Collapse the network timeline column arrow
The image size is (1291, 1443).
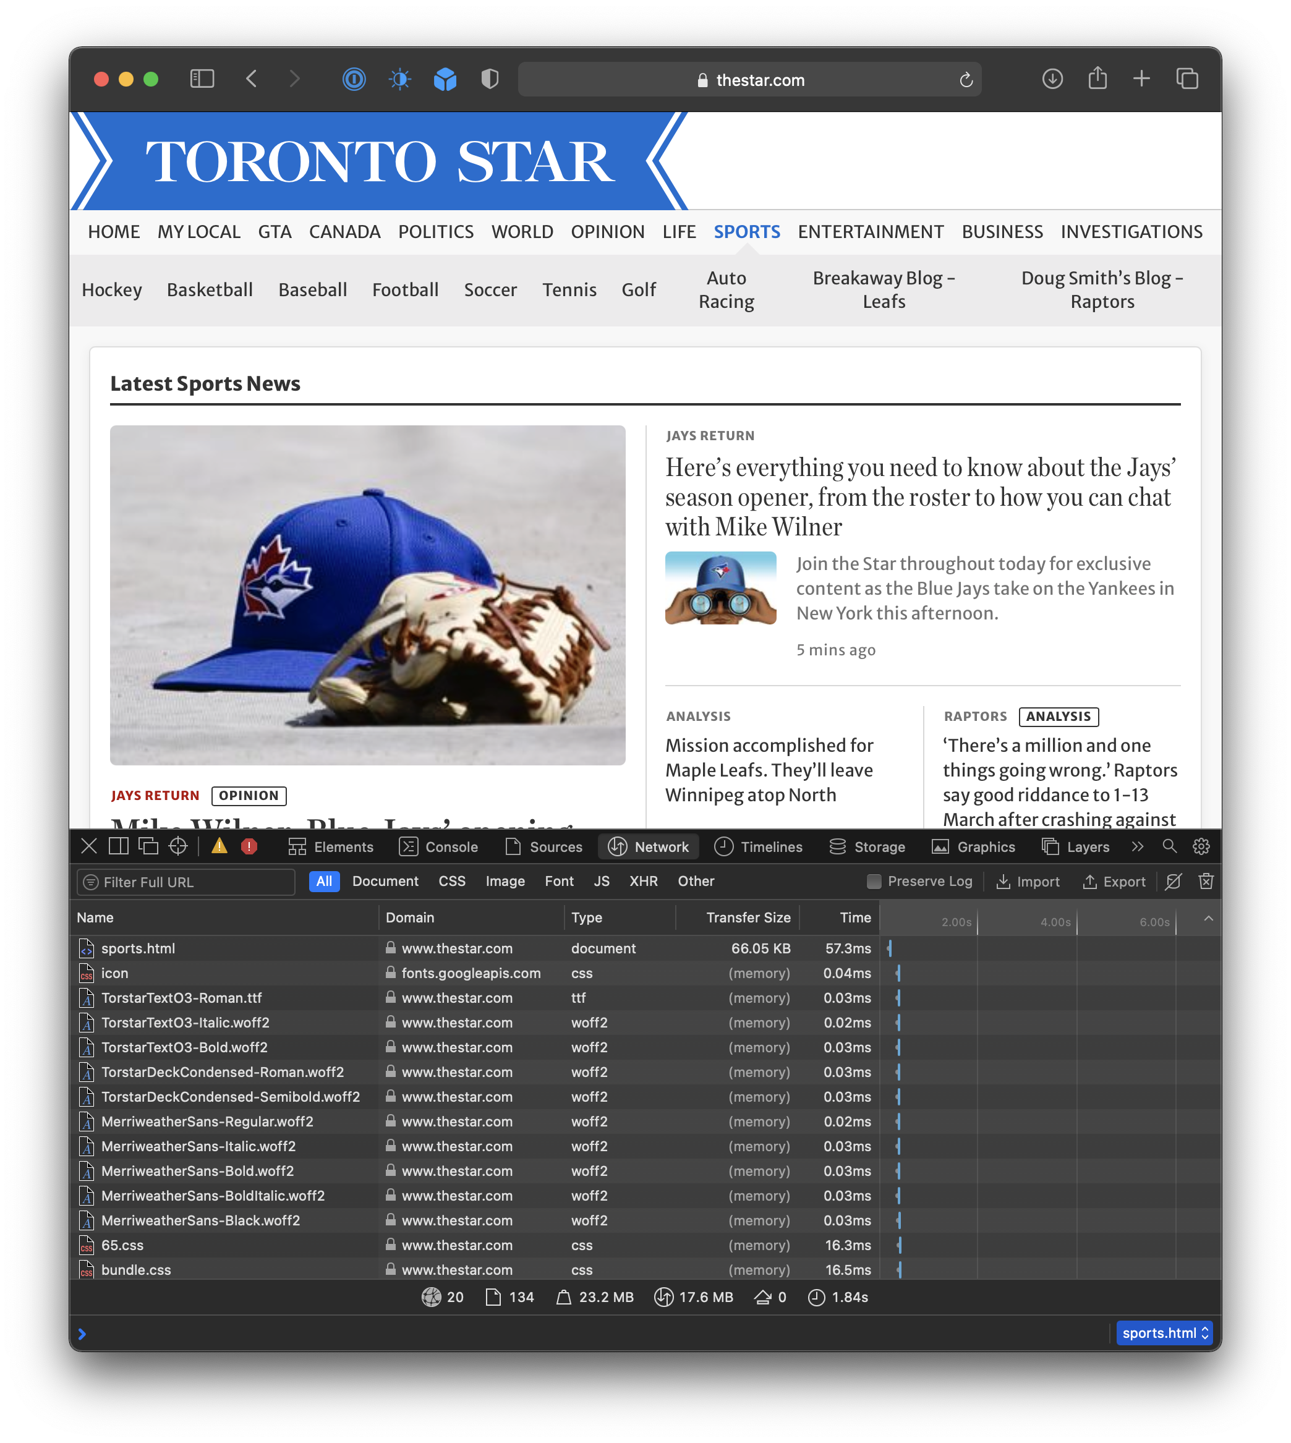click(1208, 919)
